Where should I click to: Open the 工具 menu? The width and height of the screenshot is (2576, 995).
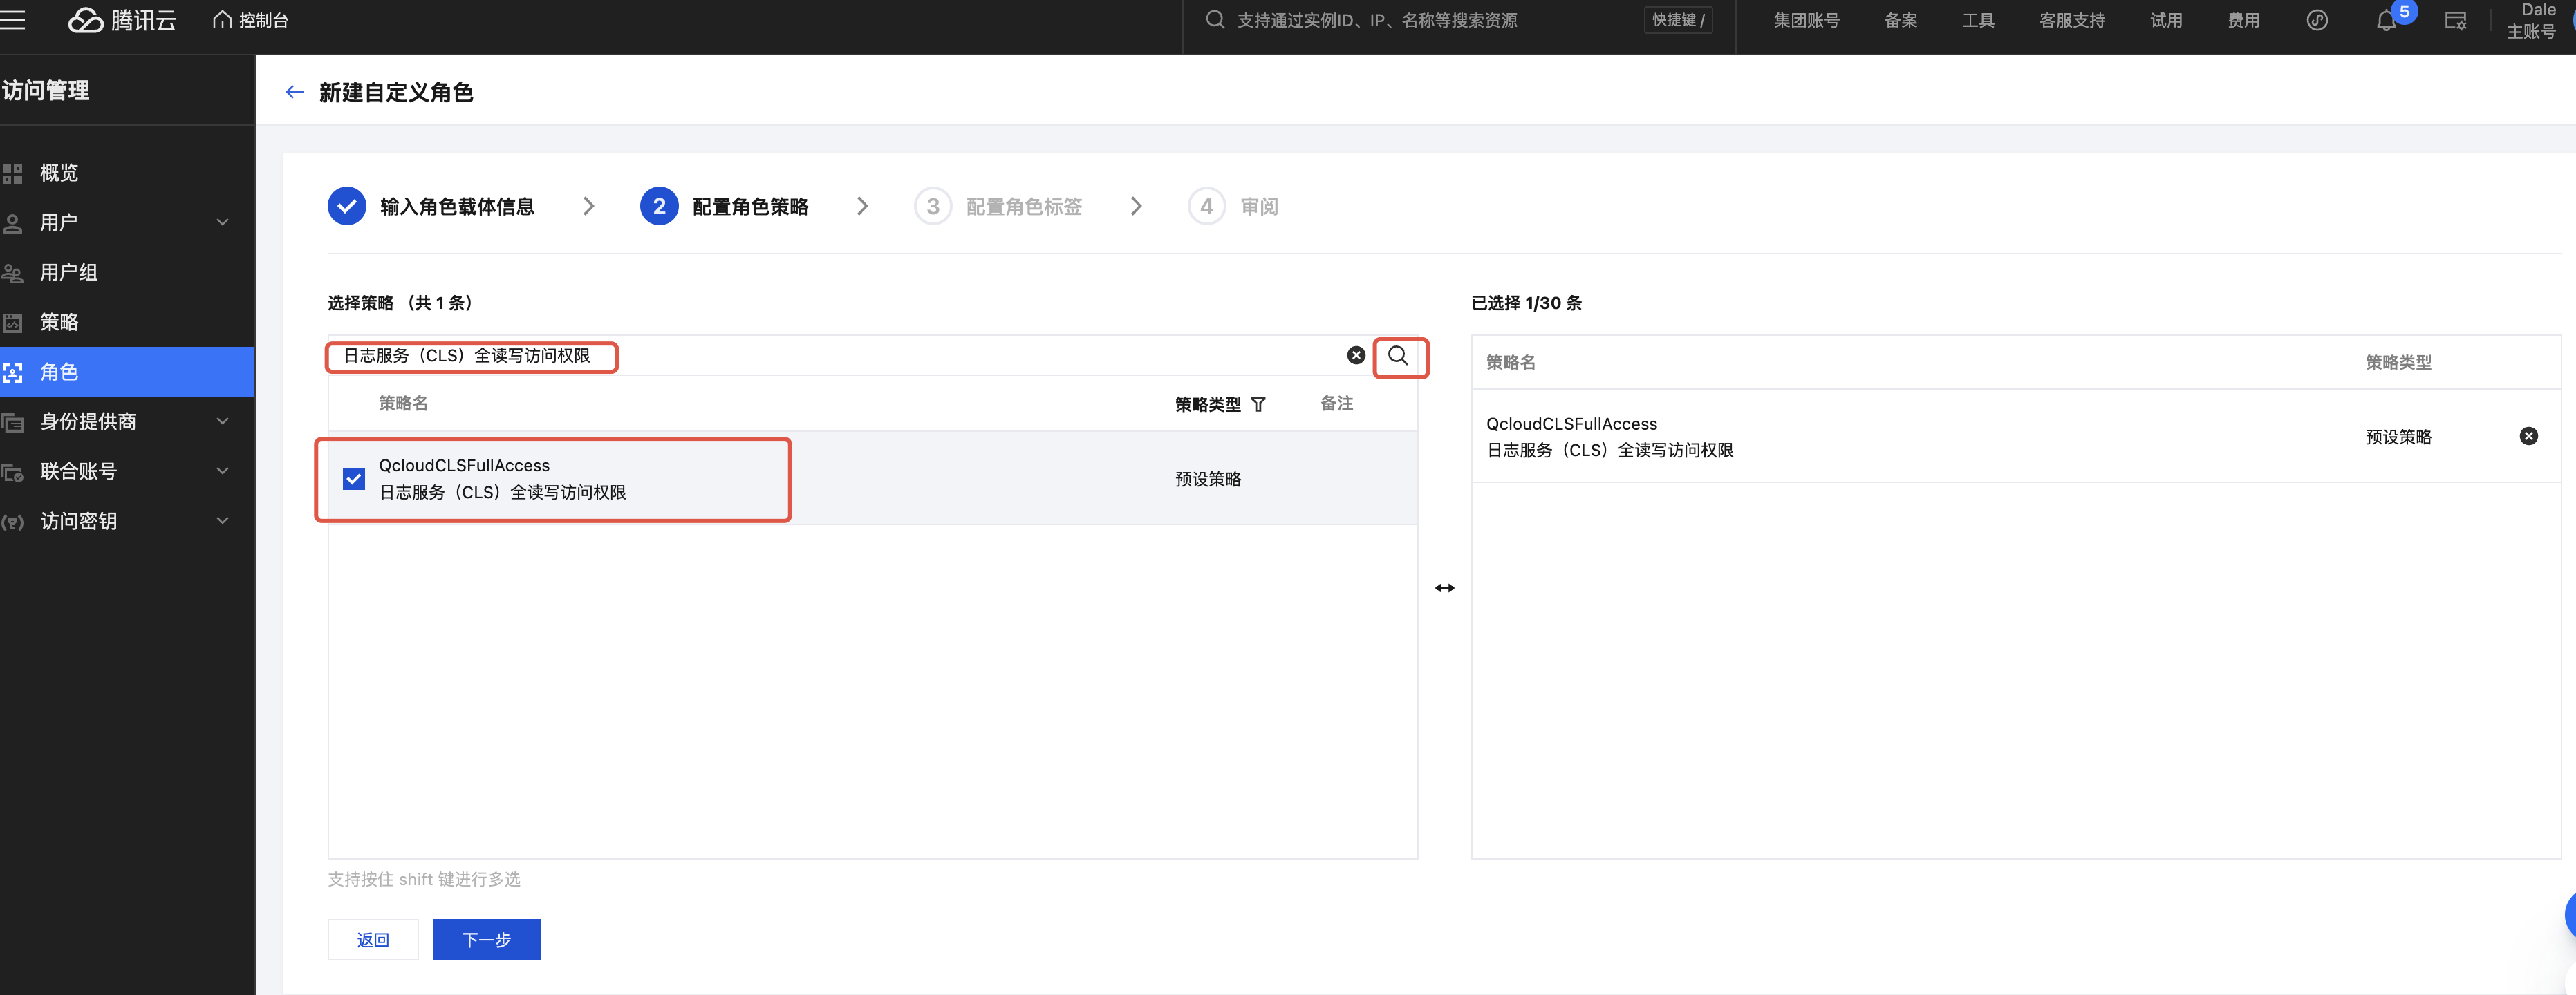click(1978, 20)
